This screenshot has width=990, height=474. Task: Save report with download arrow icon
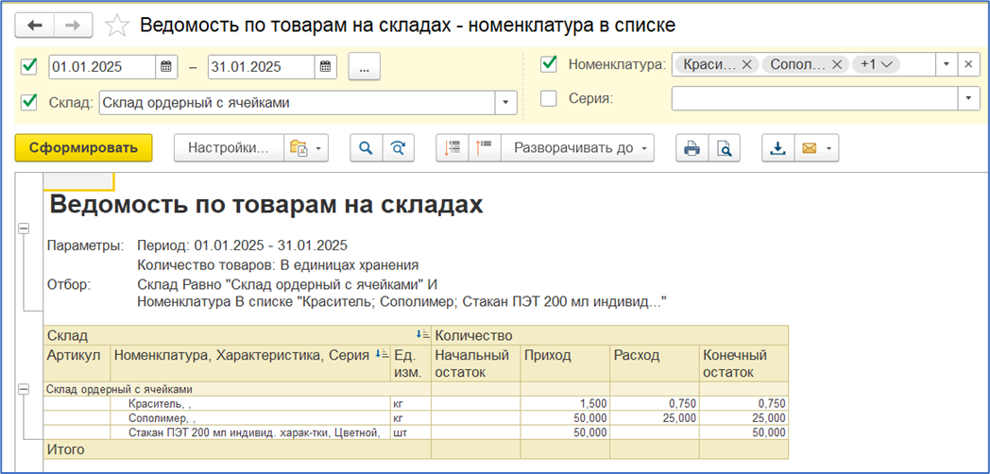point(778,148)
